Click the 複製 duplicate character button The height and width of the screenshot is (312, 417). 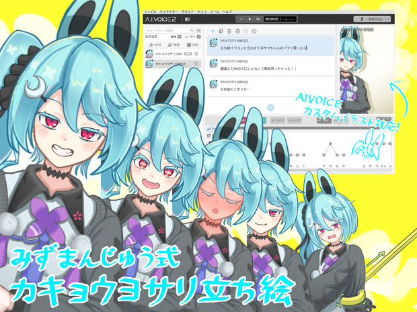(173, 45)
